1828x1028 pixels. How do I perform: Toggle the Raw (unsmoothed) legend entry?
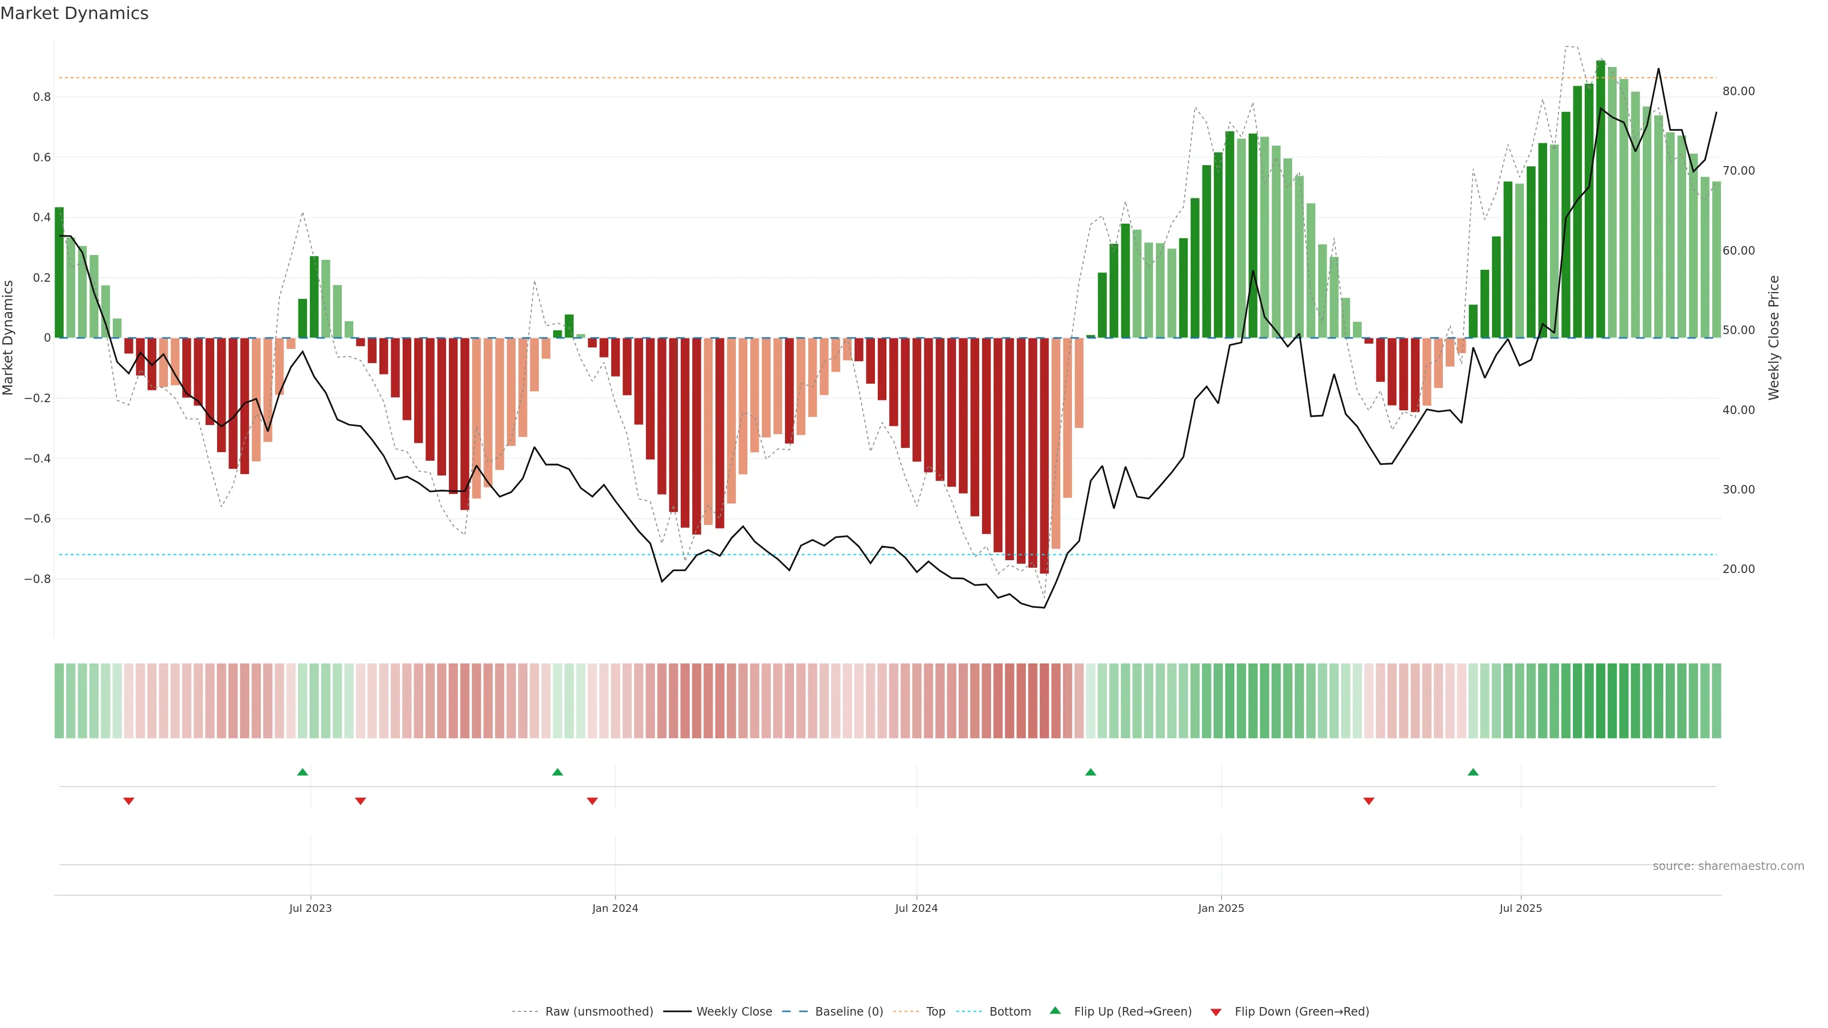tap(598, 1012)
